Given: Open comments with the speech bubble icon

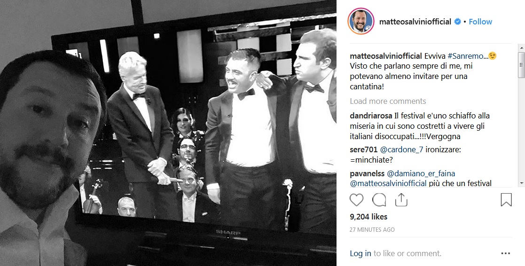Looking at the screenshot, I should [x=379, y=200].
